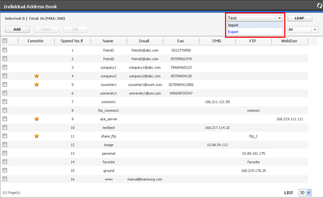Click FTP address 10.88.181.175

(254, 153)
